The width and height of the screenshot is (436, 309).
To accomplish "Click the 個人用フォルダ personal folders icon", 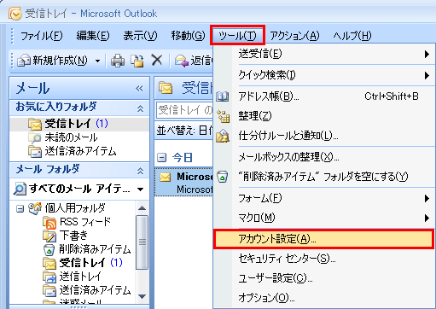I will [x=35, y=208].
